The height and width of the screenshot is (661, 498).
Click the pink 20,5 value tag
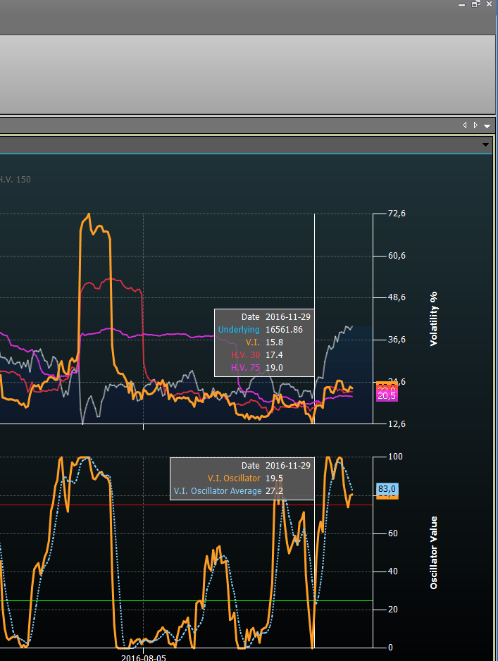387,396
